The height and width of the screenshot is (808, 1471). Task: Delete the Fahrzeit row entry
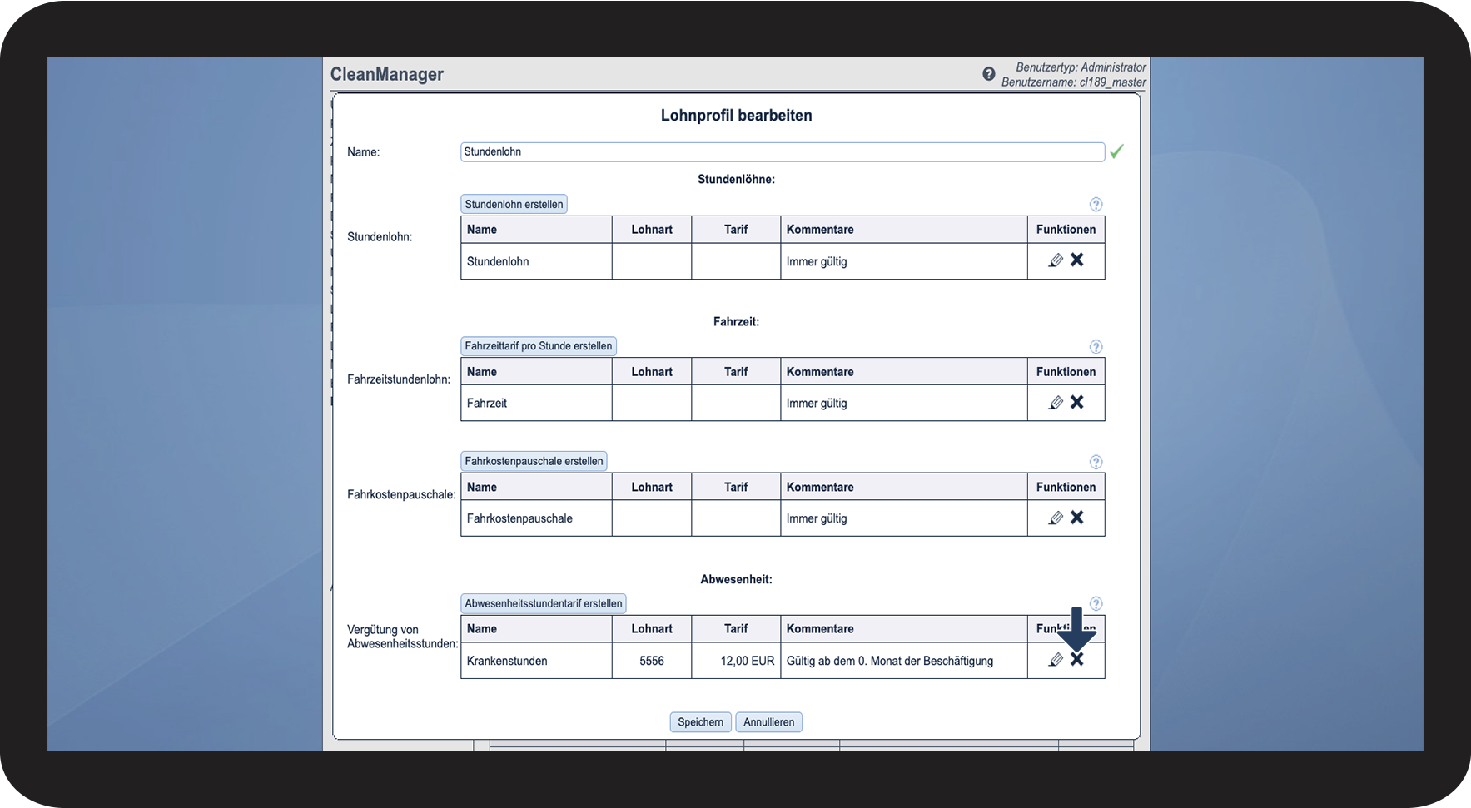(1077, 402)
